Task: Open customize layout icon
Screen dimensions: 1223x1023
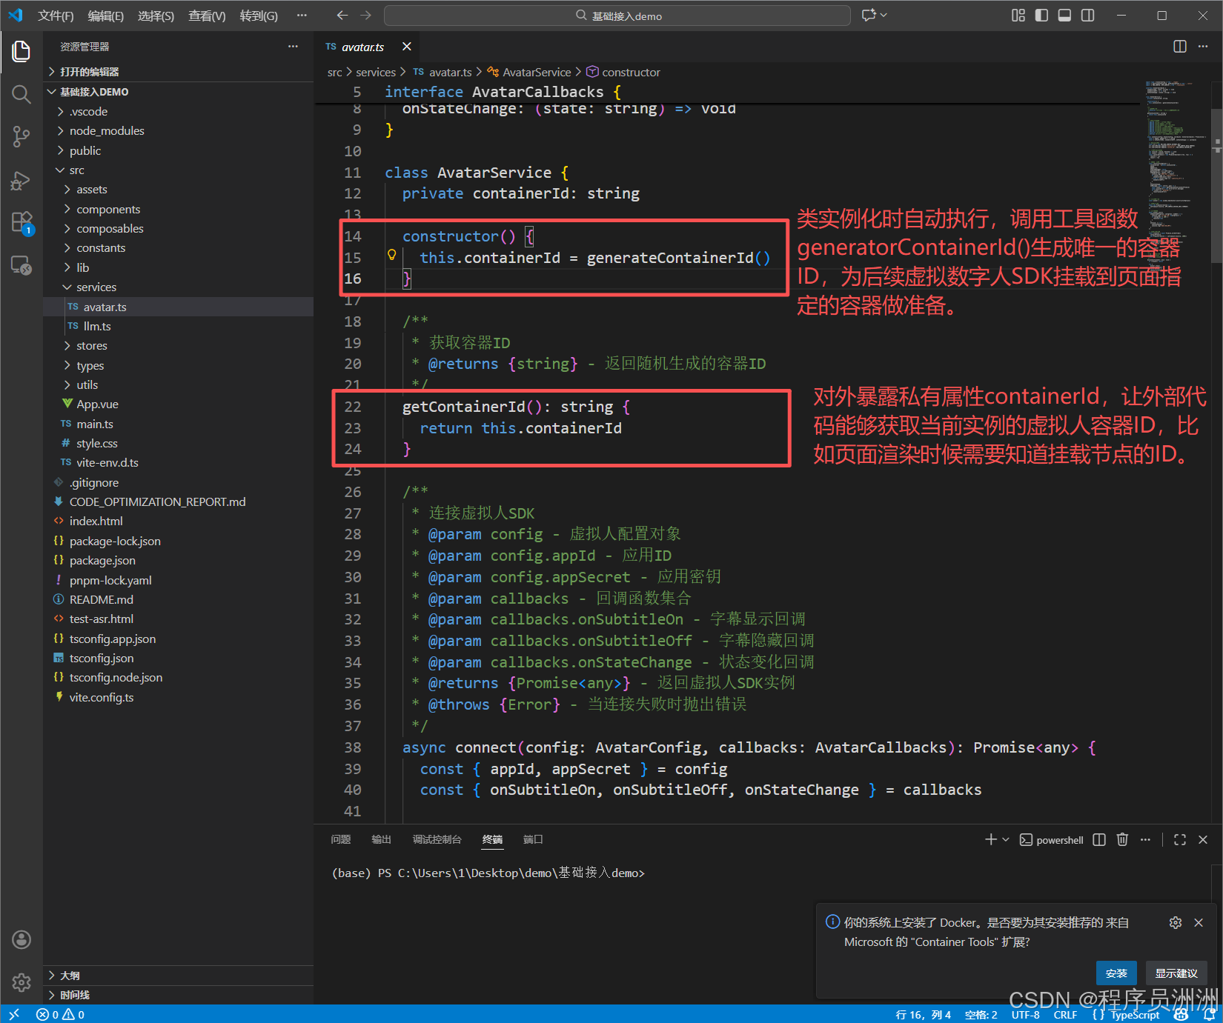Action: click(x=1018, y=16)
